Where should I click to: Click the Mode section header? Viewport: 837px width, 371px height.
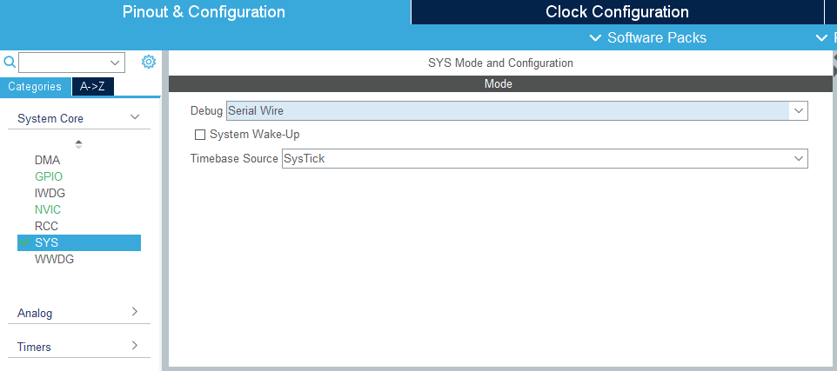pos(500,83)
